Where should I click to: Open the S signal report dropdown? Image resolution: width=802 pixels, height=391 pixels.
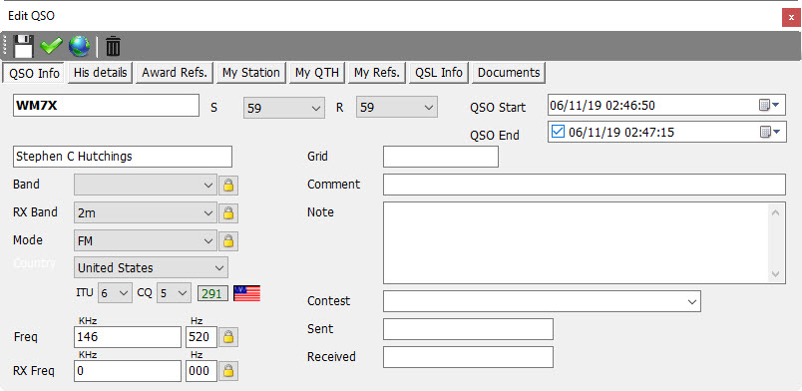[x=315, y=108]
